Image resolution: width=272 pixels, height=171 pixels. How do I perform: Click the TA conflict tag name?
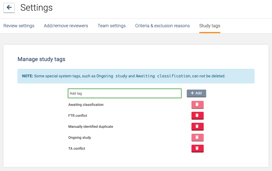77,148
